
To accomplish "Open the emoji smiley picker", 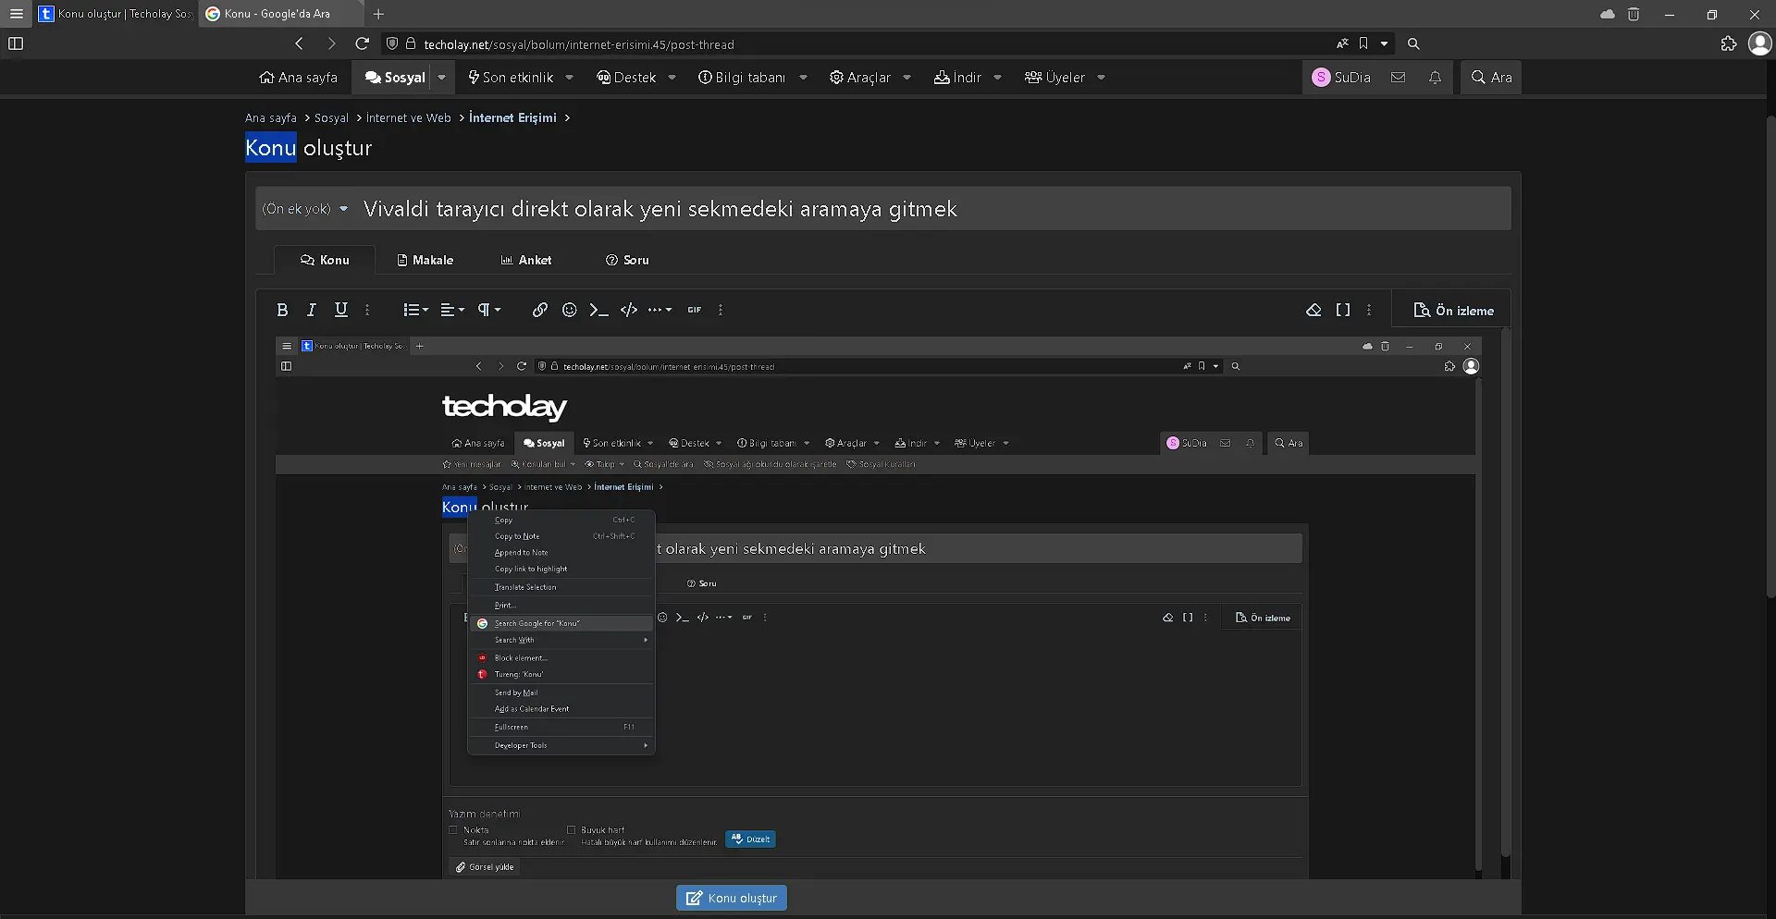I will 570,310.
